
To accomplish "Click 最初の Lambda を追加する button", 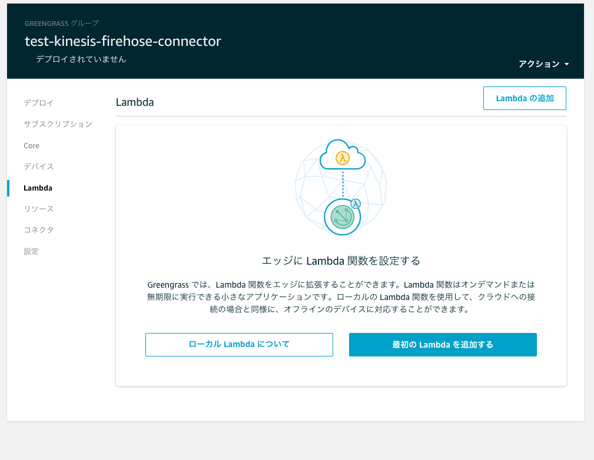I will (x=443, y=345).
